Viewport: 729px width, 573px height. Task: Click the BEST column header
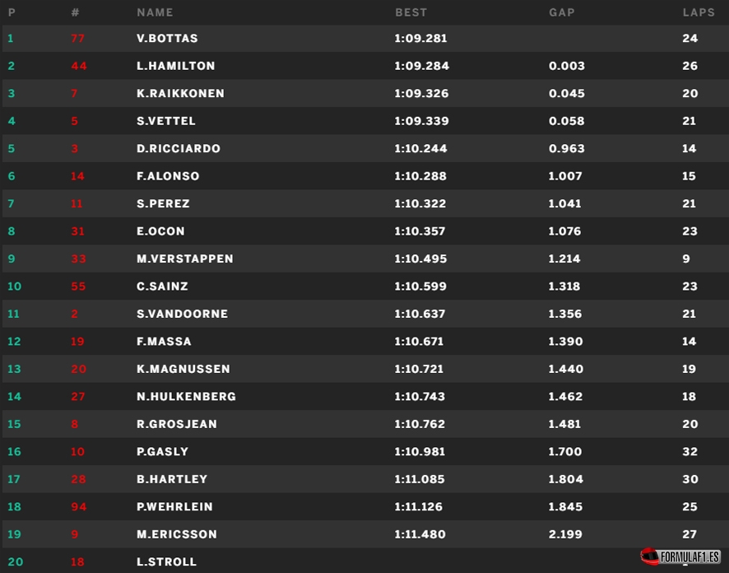tap(411, 12)
